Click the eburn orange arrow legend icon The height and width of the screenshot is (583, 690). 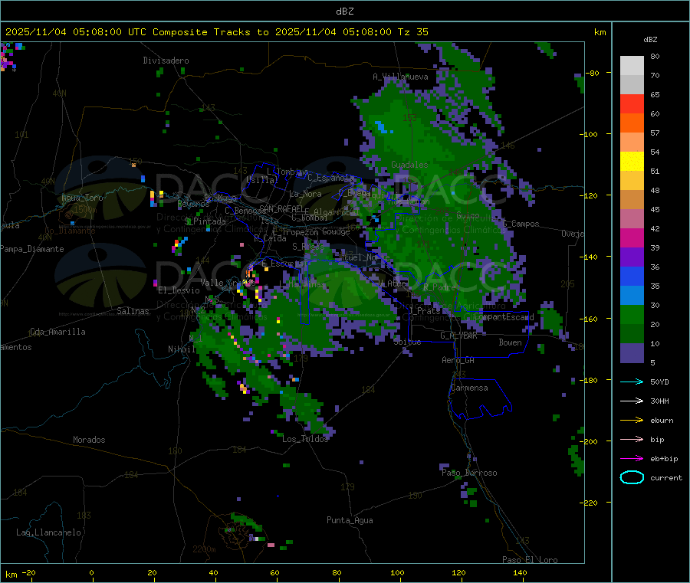(x=632, y=421)
